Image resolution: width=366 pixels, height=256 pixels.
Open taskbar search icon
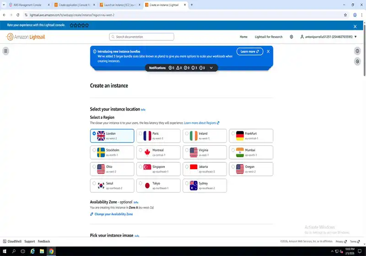tap(14, 251)
